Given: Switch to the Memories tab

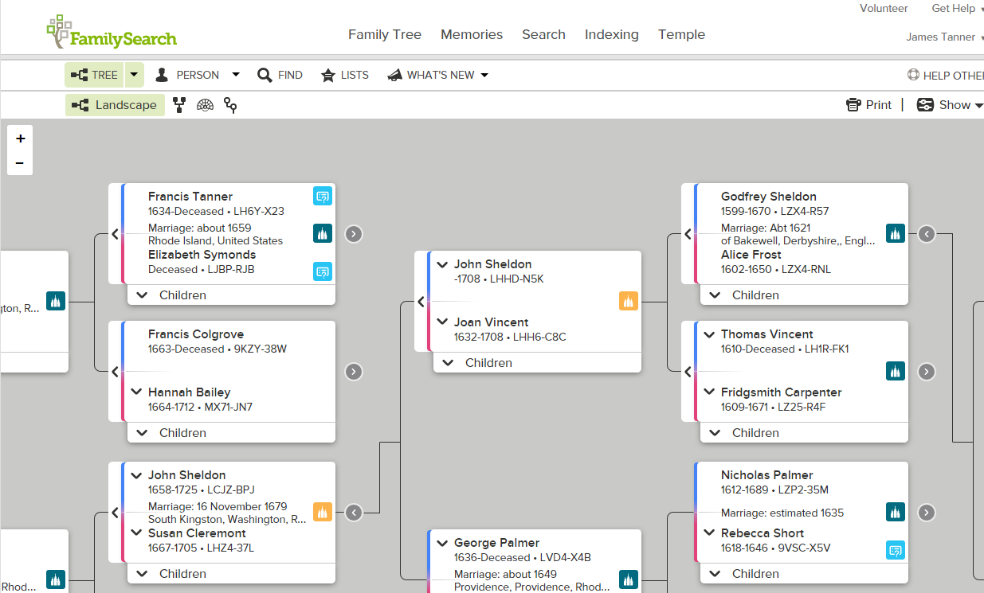Looking at the screenshot, I should pos(471,34).
